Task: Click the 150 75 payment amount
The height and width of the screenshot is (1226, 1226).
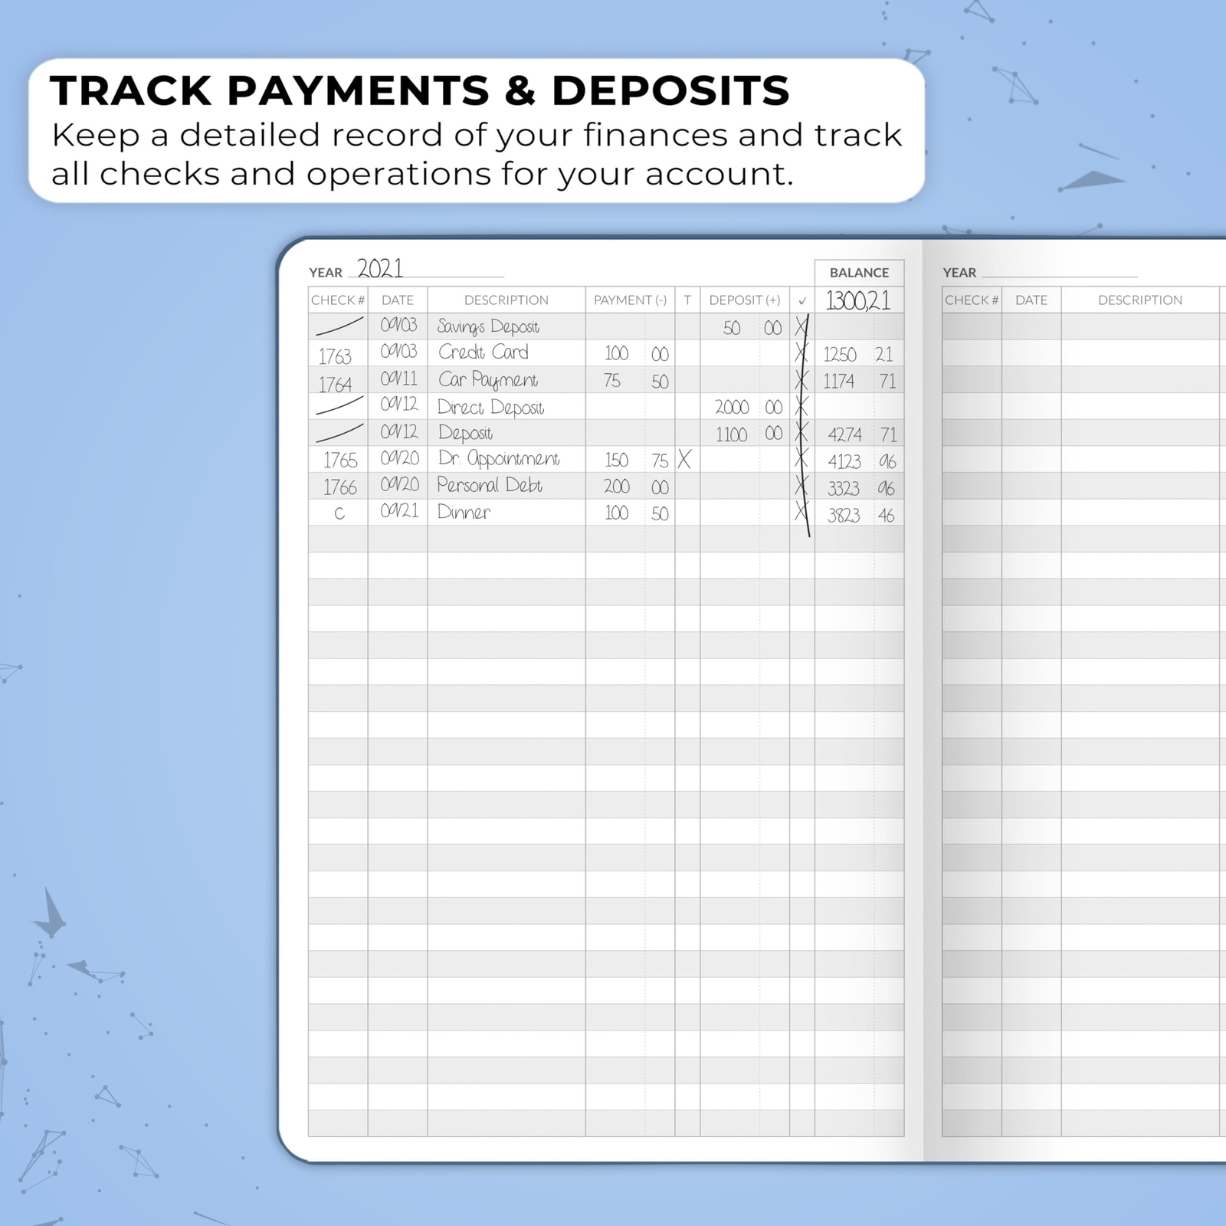Action: click(x=636, y=460)
